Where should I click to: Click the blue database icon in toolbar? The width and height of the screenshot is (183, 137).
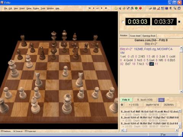167,8
